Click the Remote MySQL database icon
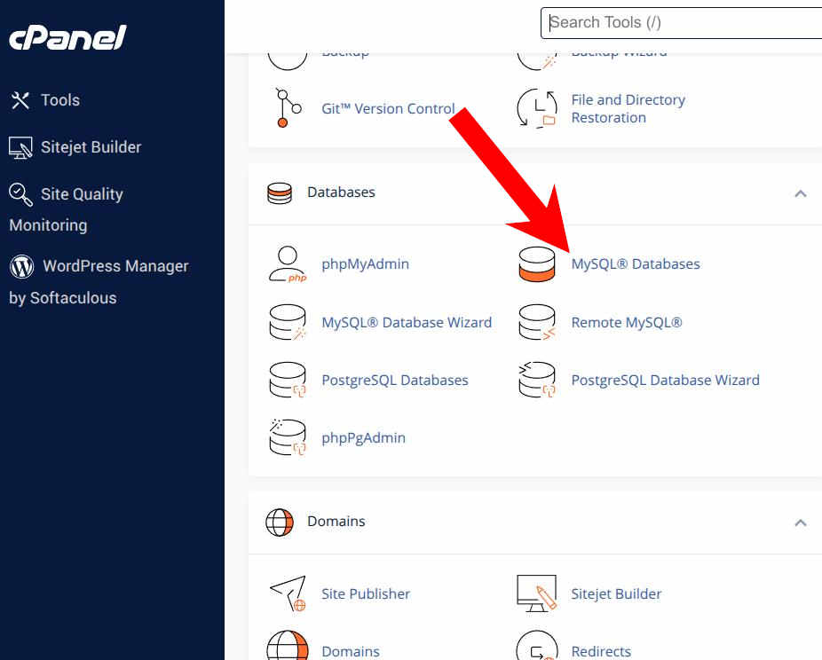Image resolution: width=822 pixels, height=660 pixels. [x=537, y=322]
